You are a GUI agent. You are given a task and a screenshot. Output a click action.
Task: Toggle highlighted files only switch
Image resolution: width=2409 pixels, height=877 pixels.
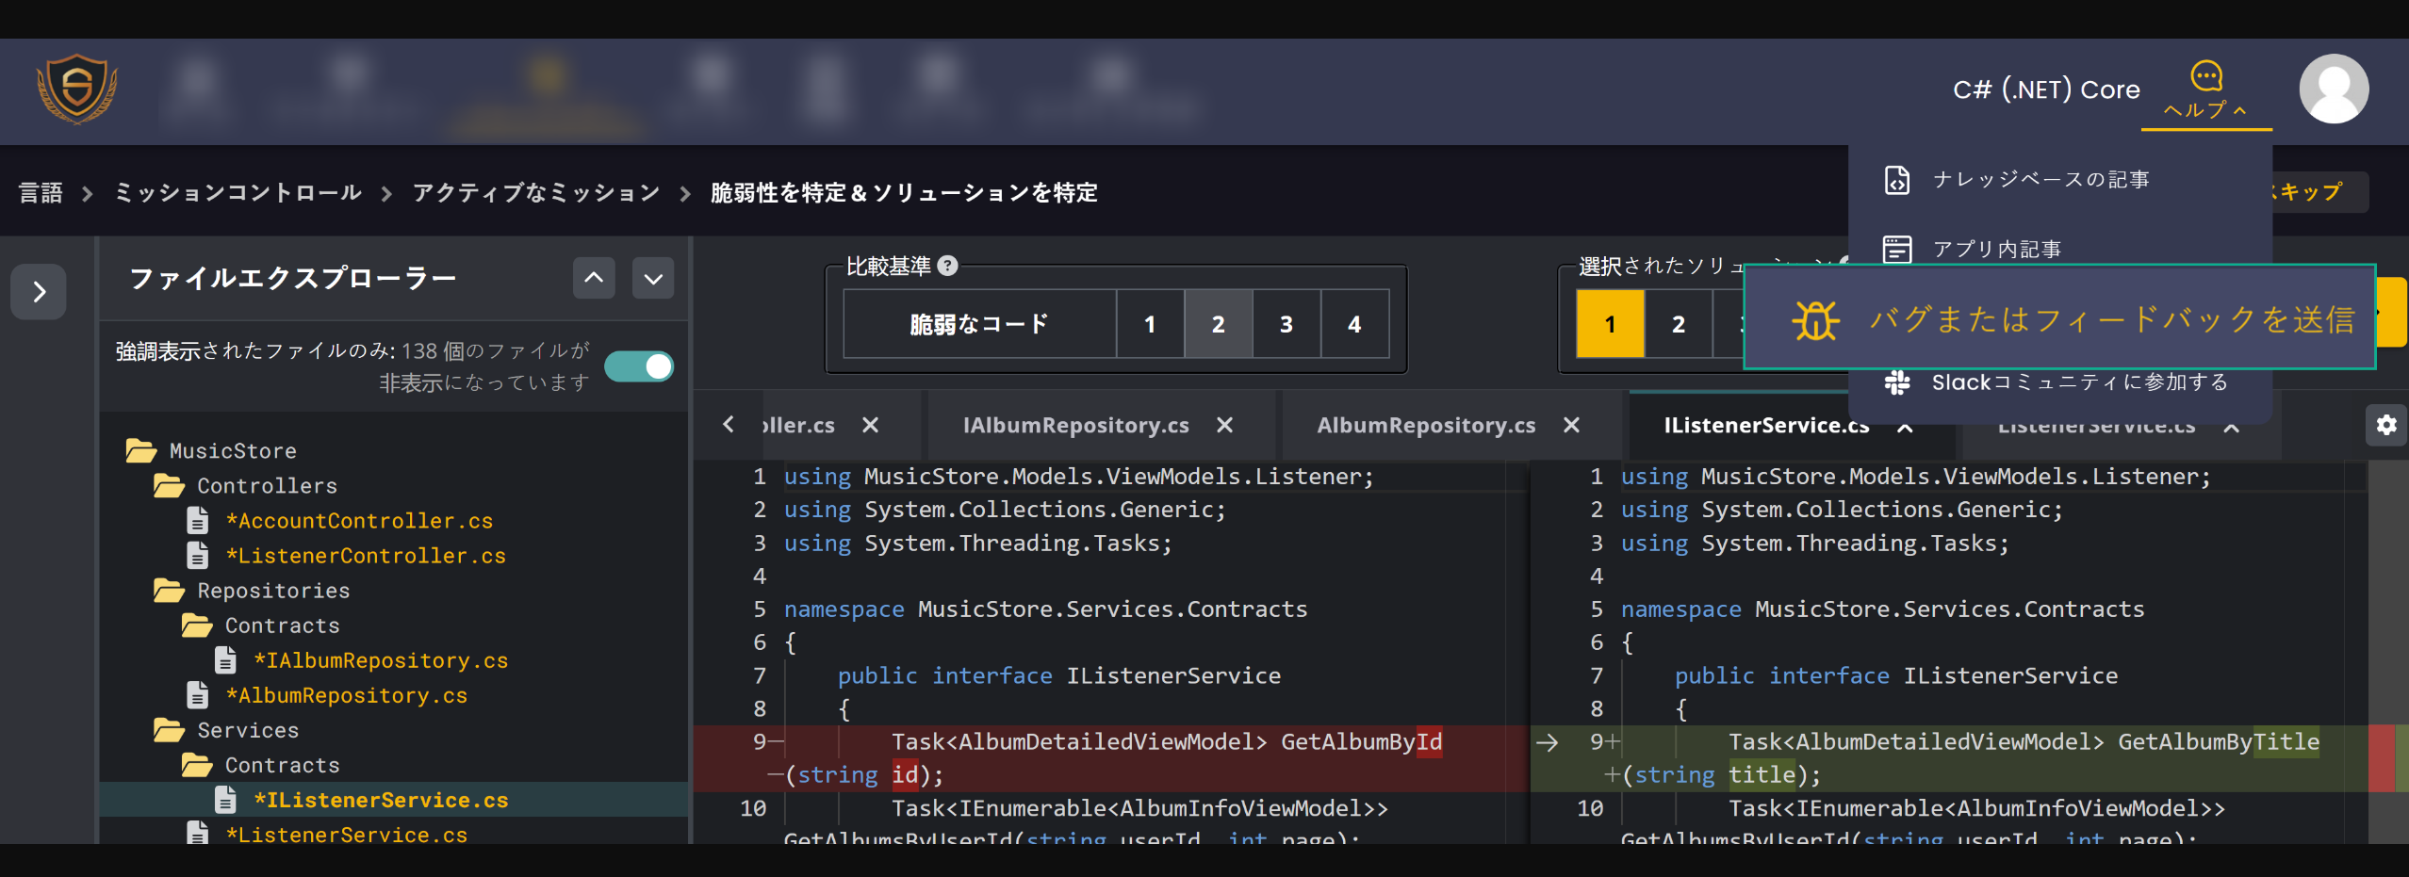(639, 365)
